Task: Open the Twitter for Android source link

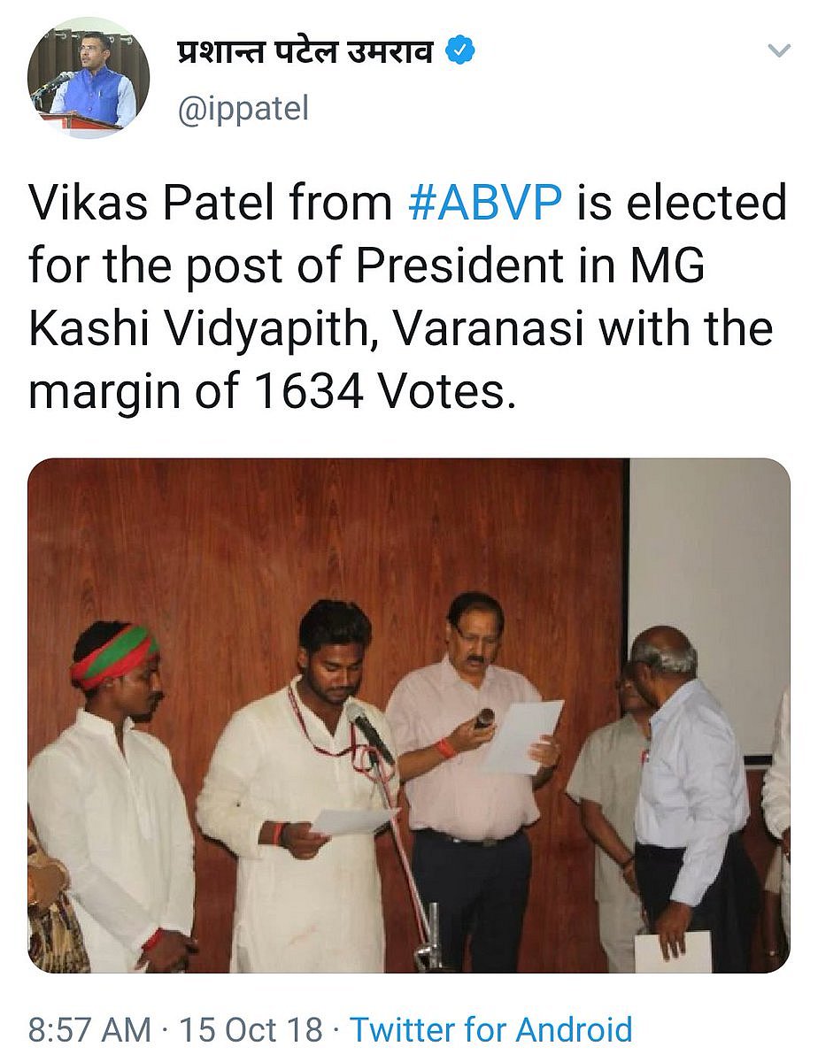Action: pyautogui.click(x=491, y=1030)
